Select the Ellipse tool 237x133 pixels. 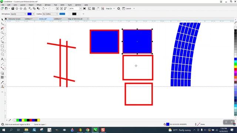pyautogui.click(x=2, y=50)
